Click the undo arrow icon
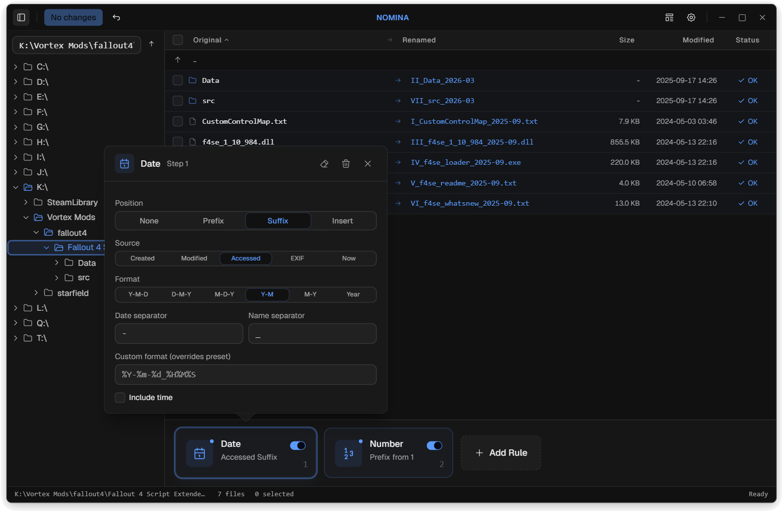 click(117, 17)
